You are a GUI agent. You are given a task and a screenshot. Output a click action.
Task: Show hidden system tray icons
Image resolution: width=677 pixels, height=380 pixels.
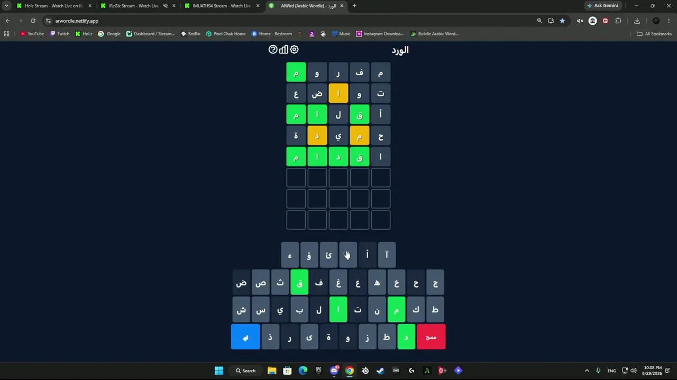pyautogui.click(x=587, y=370)
